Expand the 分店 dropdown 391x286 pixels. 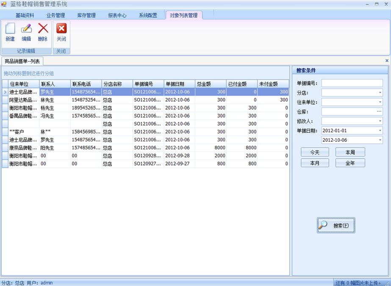coord(380,93)
